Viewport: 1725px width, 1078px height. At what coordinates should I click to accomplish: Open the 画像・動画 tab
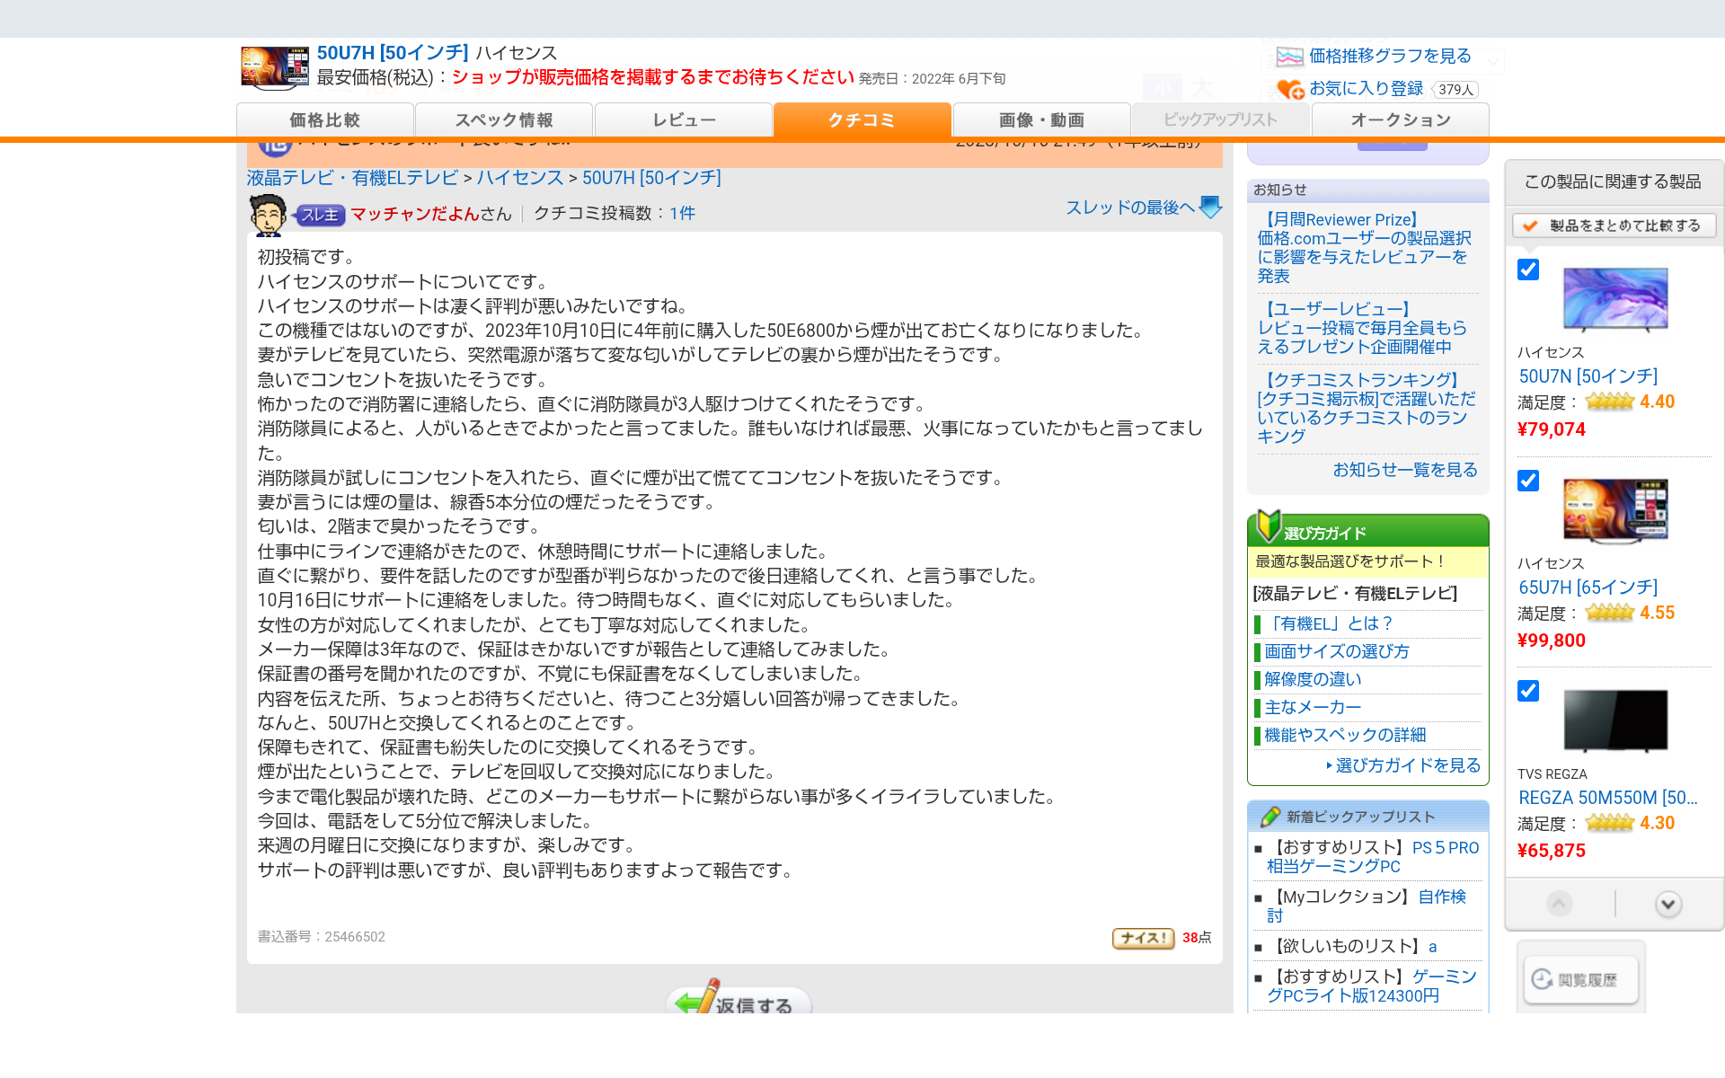coord(1041,120)
